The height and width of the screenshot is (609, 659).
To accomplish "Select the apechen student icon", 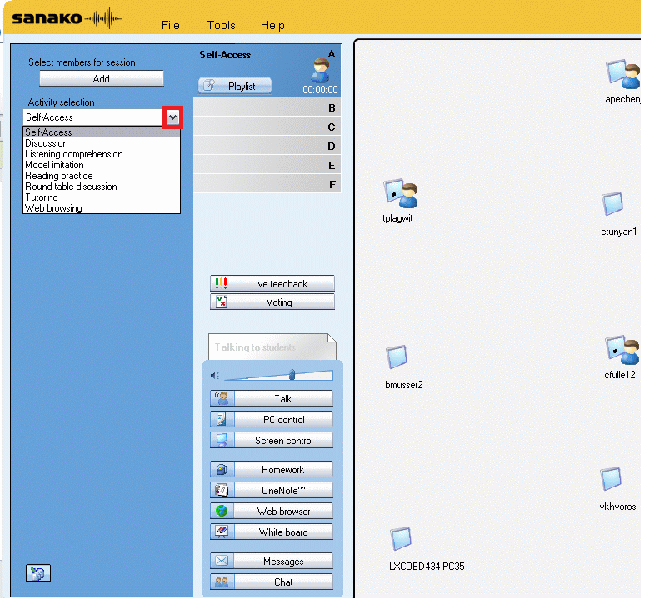I will (622, 75).
